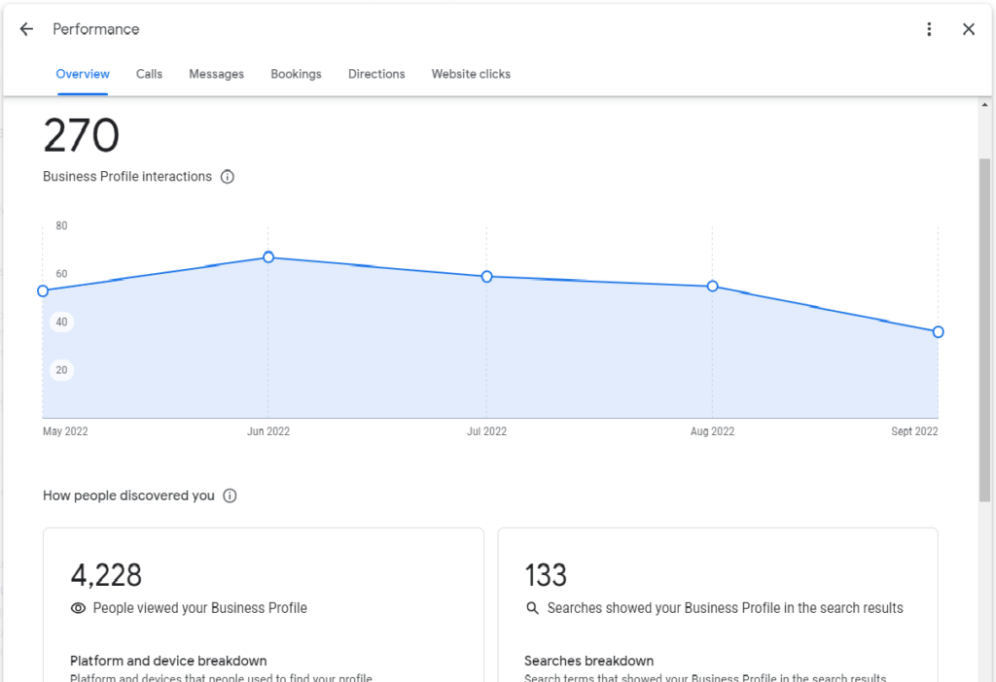Click the Searches breakdown heading

pos(588,661)
